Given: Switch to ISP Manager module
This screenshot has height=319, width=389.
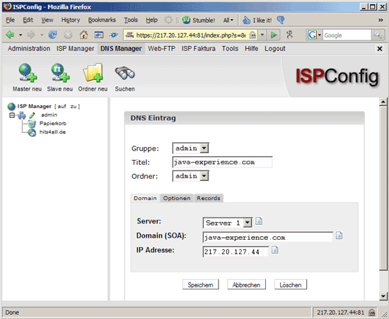Looking at the screenshot, I should 75,49.
